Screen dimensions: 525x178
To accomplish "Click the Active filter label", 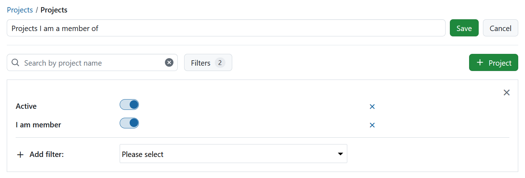I will (x=26, y=106).
